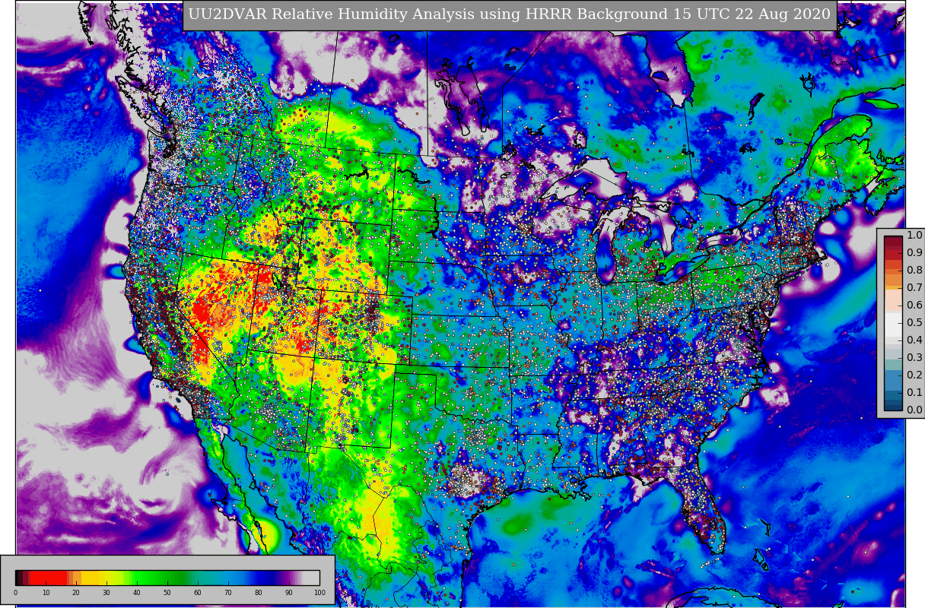Pick the white middle segment of right colorbar
Image resolution: width=925 pixels, height=608 pixels.
coord(894,323)
